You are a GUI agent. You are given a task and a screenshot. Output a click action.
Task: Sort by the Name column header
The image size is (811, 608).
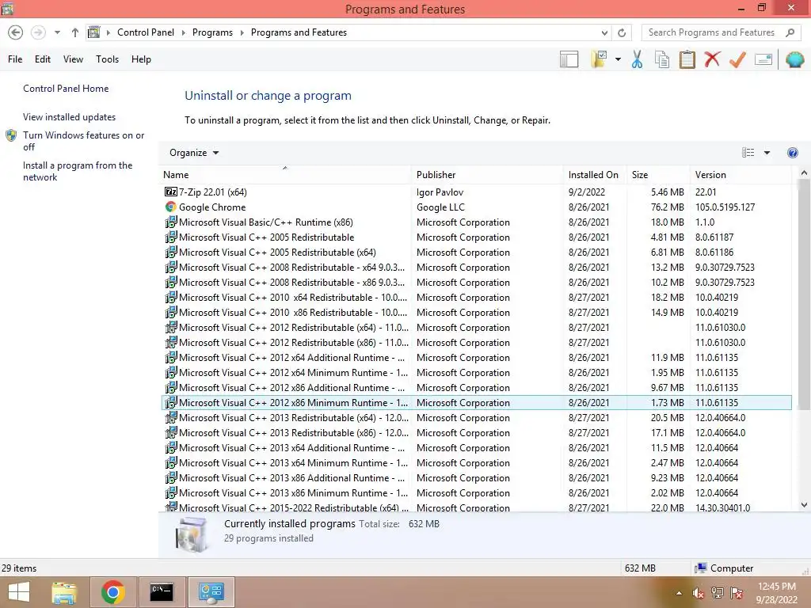point(285,175)
